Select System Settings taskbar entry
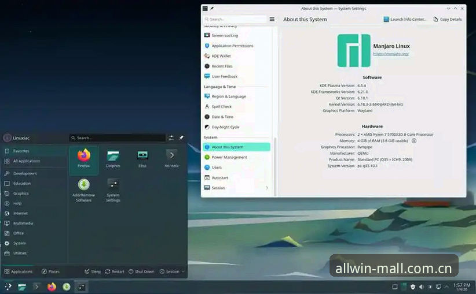This screenshot has height=294, width=476. 81,286
